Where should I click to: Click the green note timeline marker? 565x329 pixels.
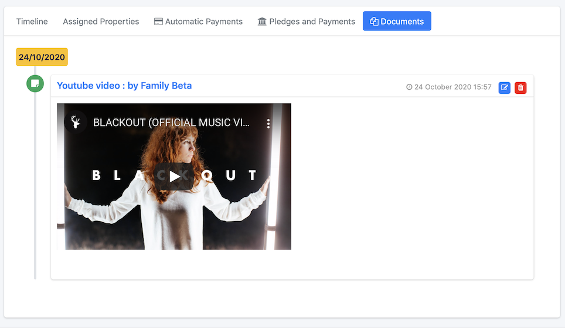tap(35, 84)
